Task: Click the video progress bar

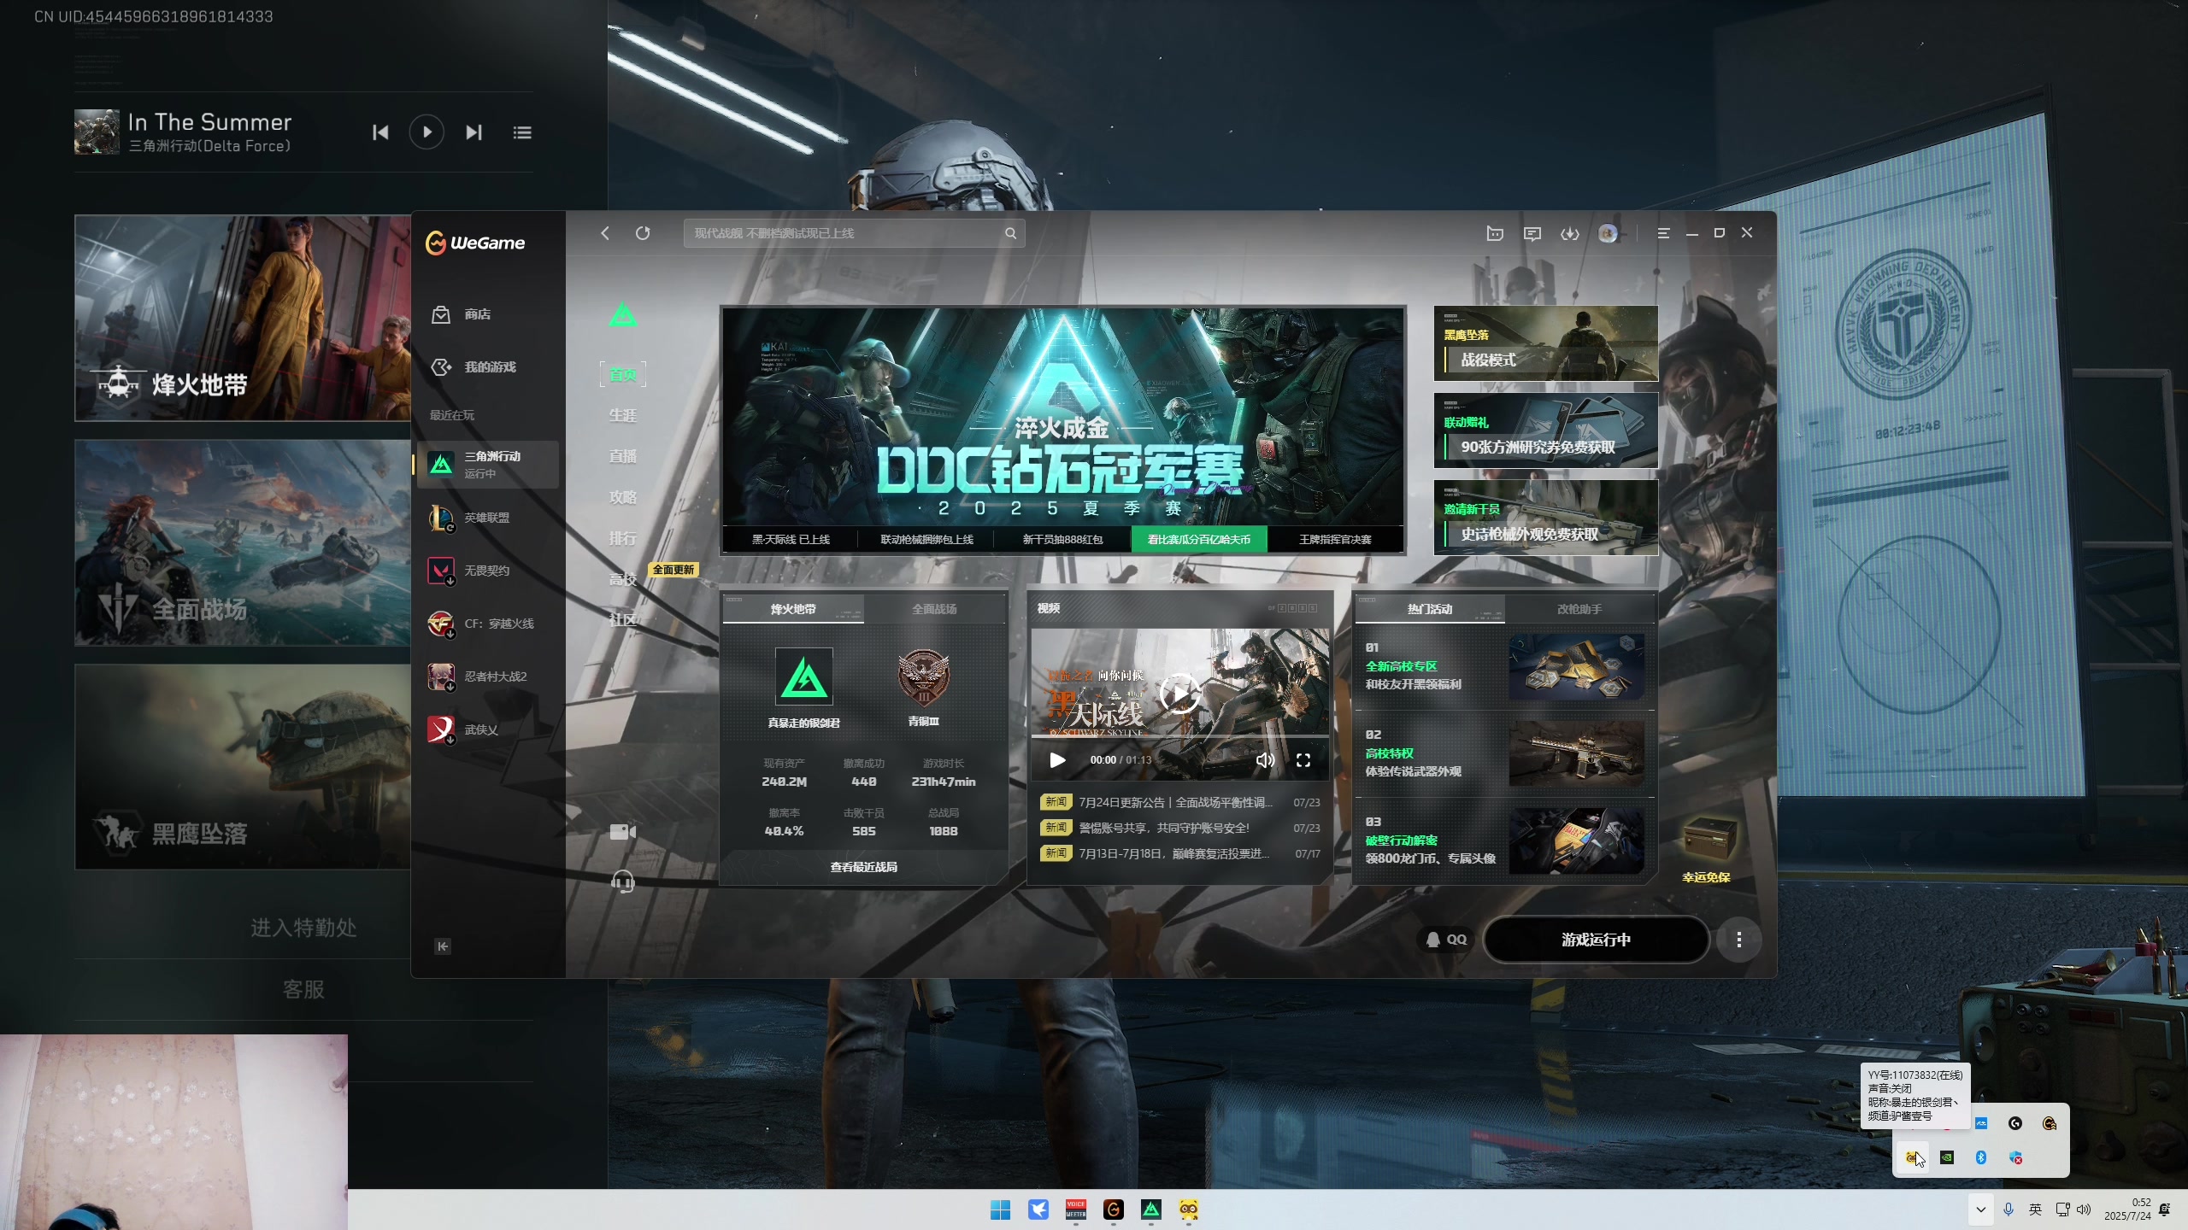Action: [x=1179, y=735]
